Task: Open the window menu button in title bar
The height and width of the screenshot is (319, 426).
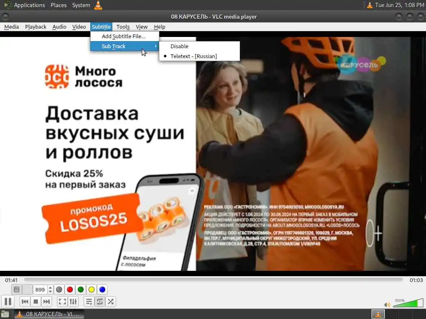Action: click(x=5, y=17)
